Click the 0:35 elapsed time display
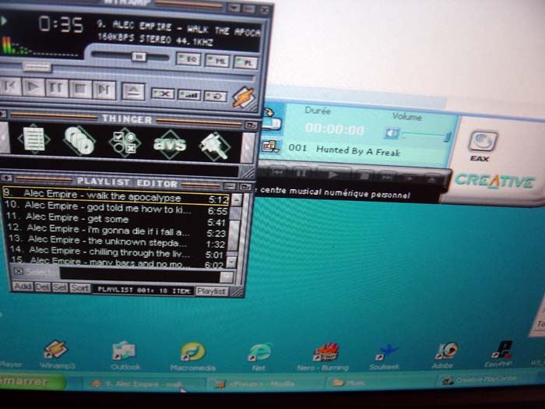 [61, 24]
